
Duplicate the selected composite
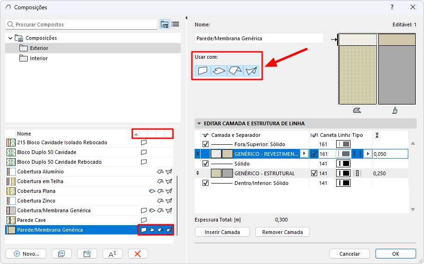tap(61, 254)
